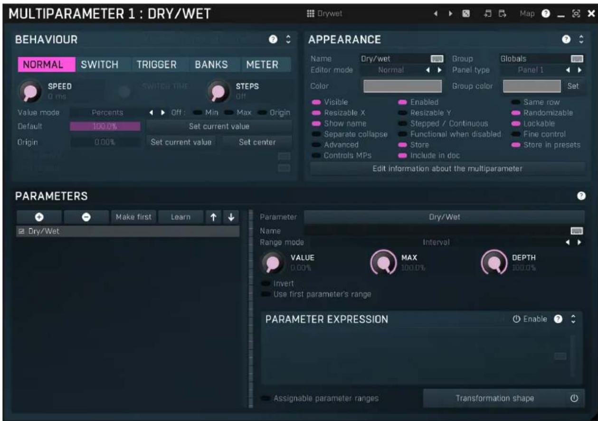Open the Behaviour section help icon

pyautogui.click(x=273, y=40)
